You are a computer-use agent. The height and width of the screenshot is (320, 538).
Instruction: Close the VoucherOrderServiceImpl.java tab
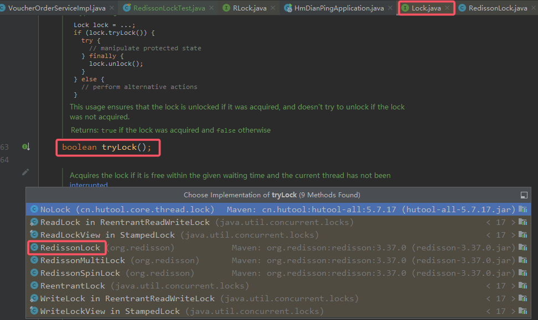[112, 8]
